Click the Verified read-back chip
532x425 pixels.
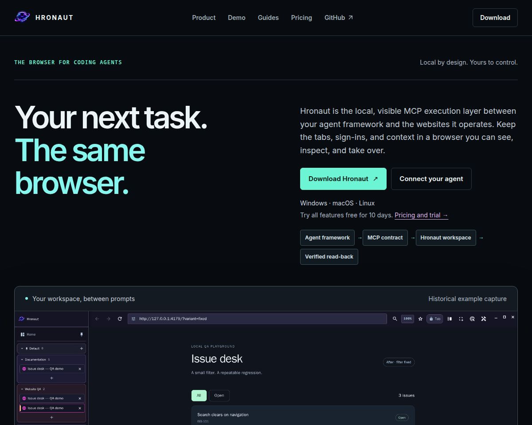[329, 257]
